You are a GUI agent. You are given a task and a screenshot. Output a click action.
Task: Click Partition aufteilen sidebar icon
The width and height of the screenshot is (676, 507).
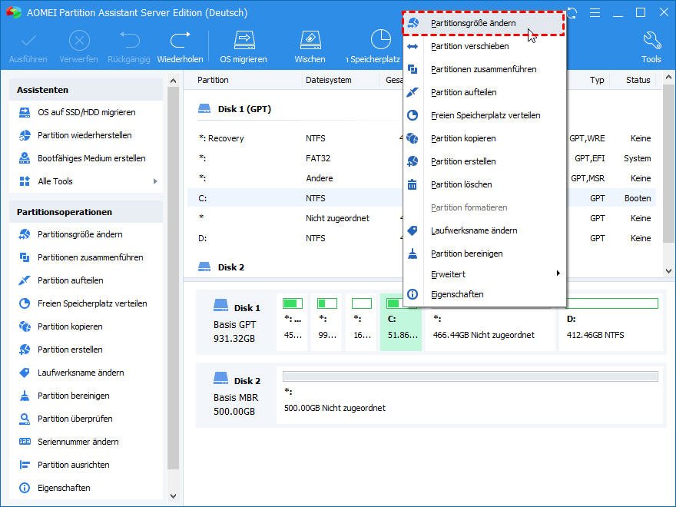(x=25, y=280)
